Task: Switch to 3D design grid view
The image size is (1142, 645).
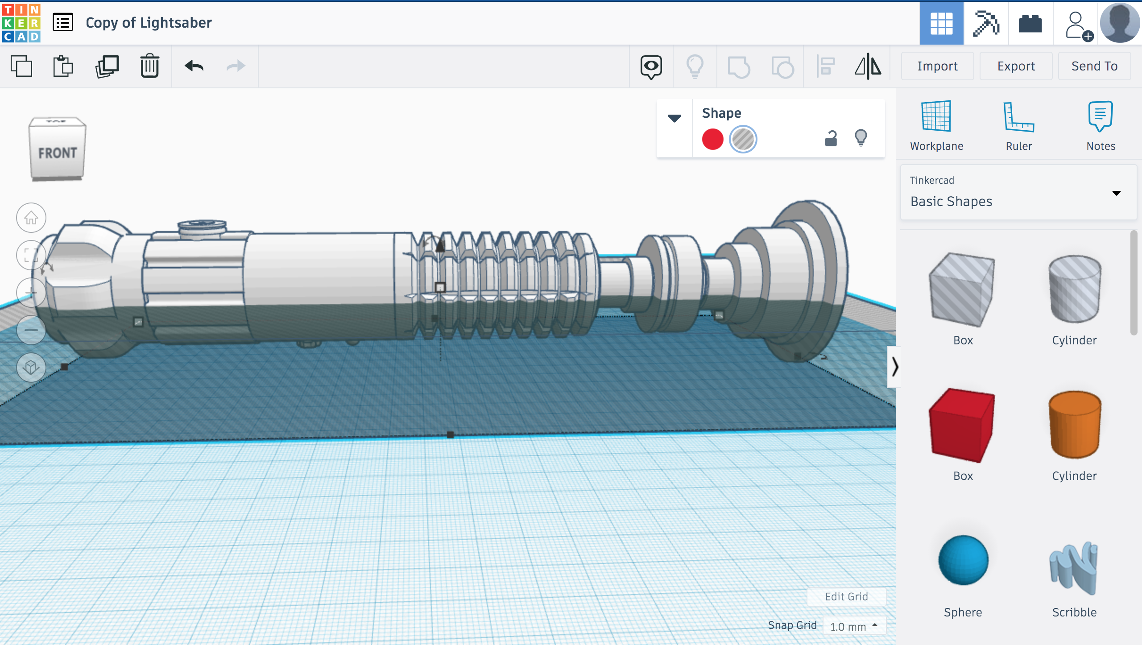Action: pos(941,23)
